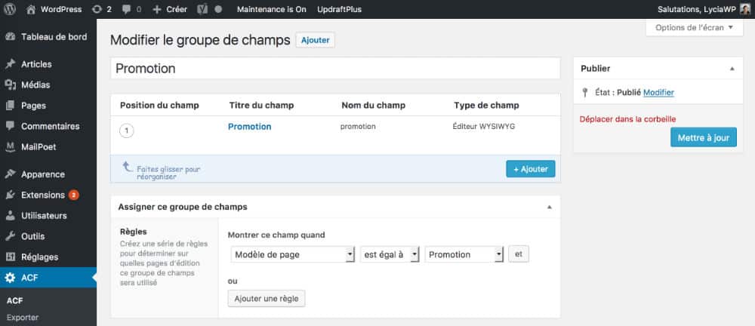Image resolution: width=755 pixels, height=326 pixels.
Task: Click the WordPress logo icon in admin bar
Action: click(x=10, y=9)
